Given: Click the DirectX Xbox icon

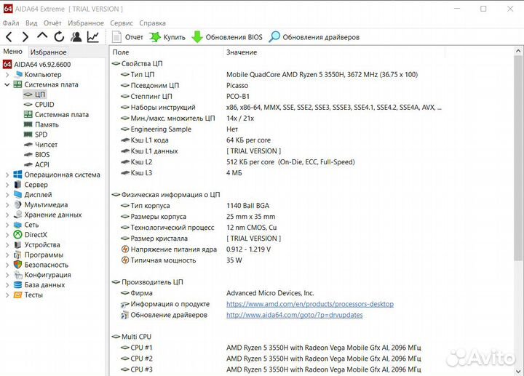Looking at the screenshot, I should pyautogui.click(x=17, y=235).
